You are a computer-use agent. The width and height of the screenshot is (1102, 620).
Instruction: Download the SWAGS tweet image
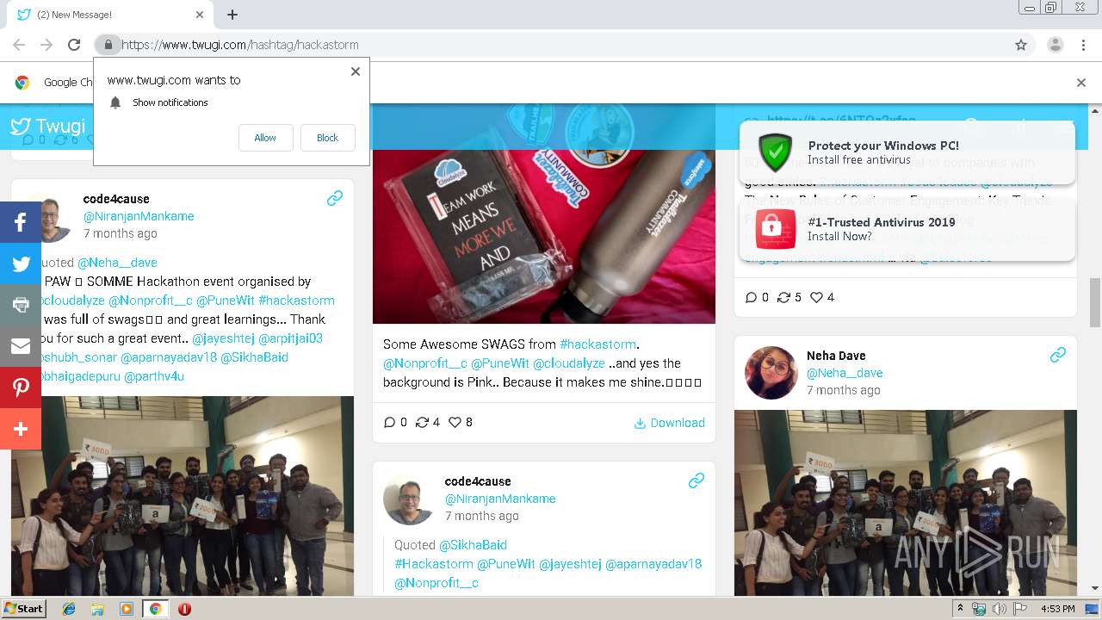669,422
